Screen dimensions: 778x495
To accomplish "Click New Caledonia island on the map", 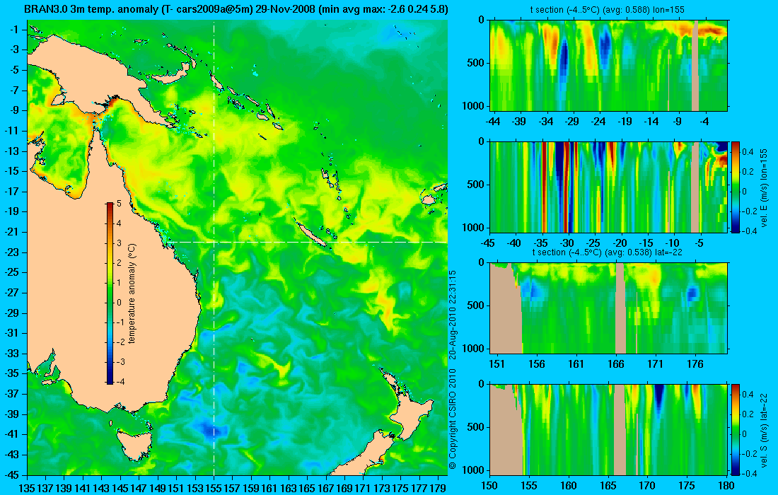I will click(x=311, y=235).
